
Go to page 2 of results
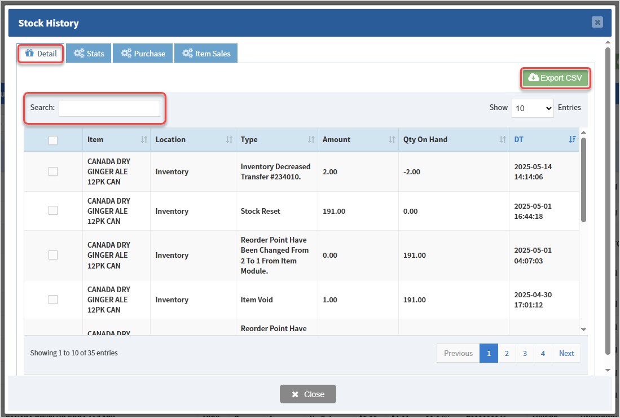[507, 353]
